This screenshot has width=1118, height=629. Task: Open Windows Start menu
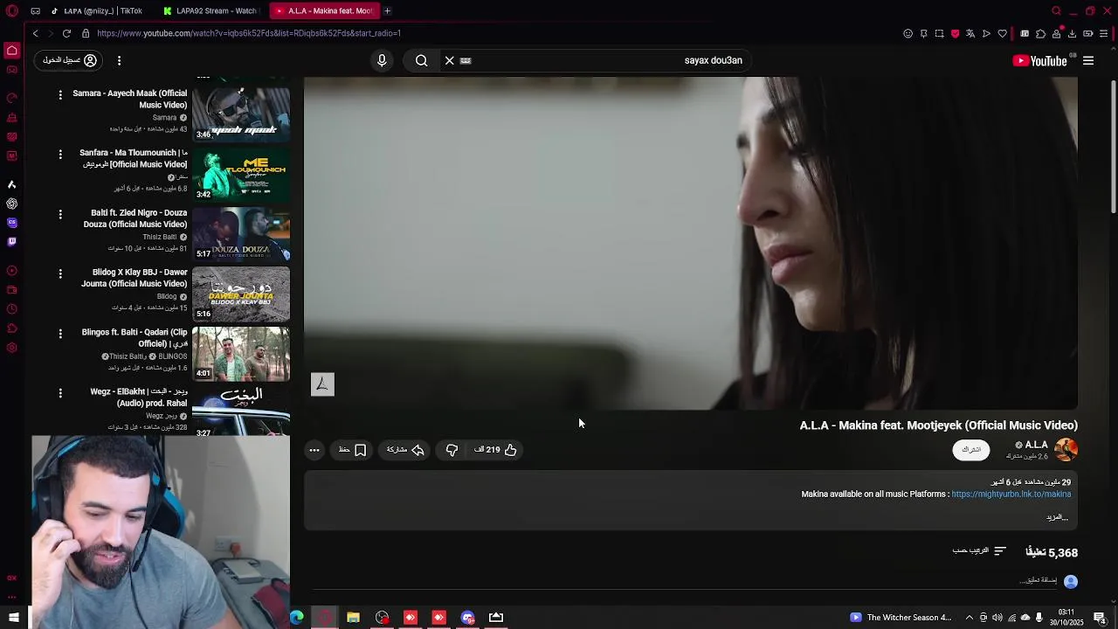tap(14, 618)
